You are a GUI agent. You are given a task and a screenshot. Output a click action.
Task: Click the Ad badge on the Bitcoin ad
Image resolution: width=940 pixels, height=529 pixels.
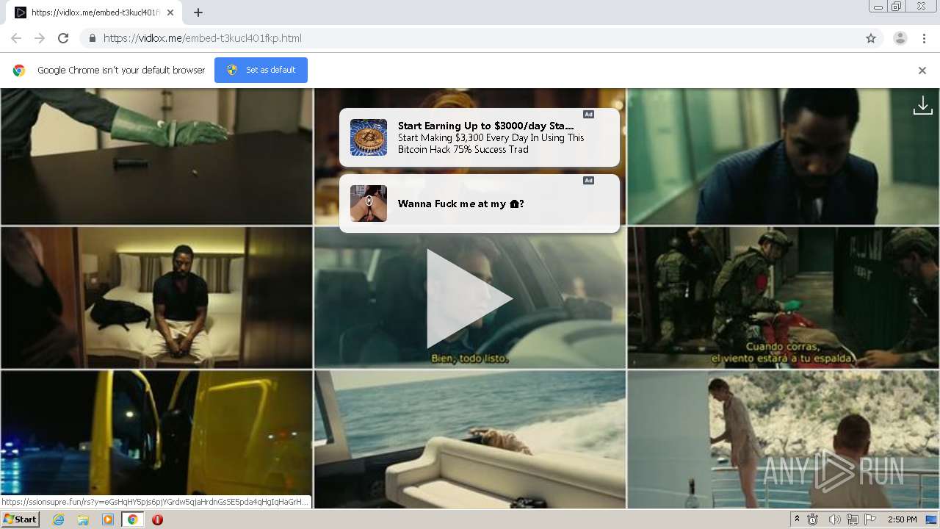[x=588, y=115]
